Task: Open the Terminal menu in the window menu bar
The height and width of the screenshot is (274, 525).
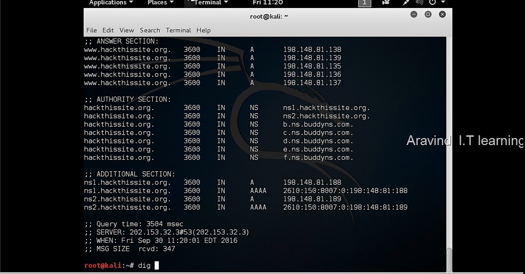Action: (x=178, y=30)
